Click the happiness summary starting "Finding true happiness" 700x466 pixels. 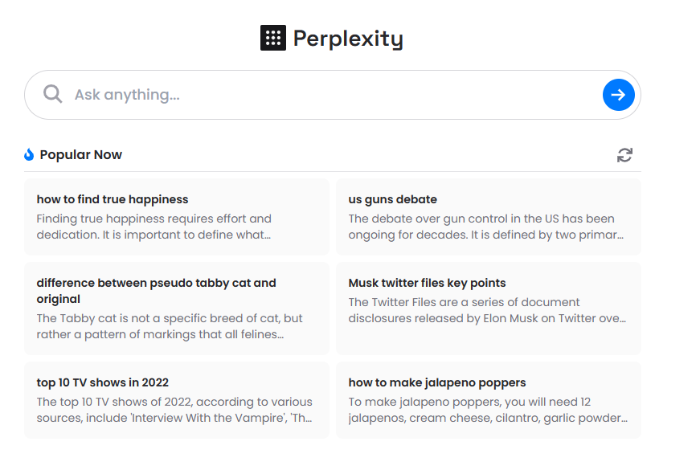point(154,227)
